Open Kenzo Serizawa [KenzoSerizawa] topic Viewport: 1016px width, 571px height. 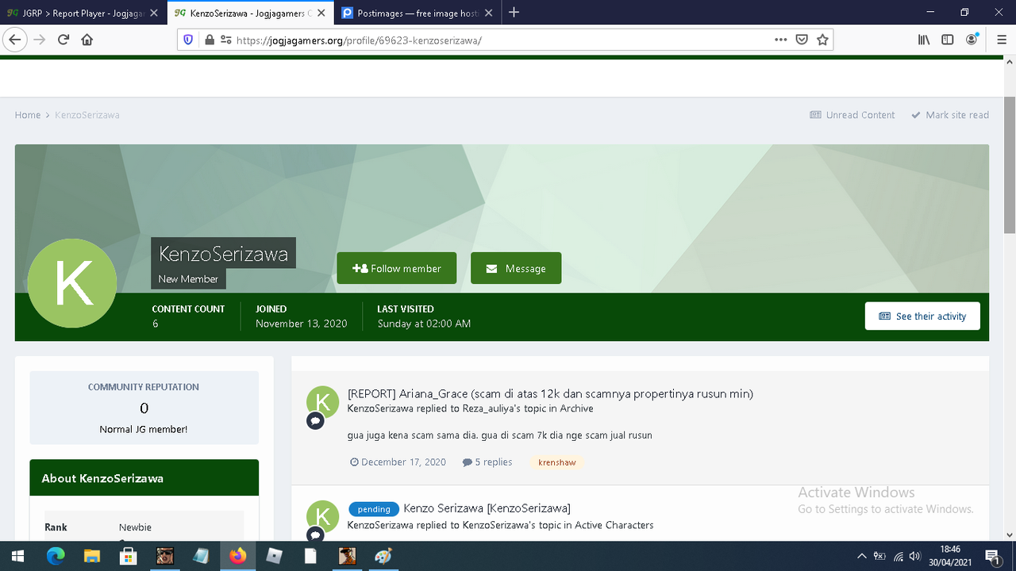pyautogui.click(x=487, y=508)
